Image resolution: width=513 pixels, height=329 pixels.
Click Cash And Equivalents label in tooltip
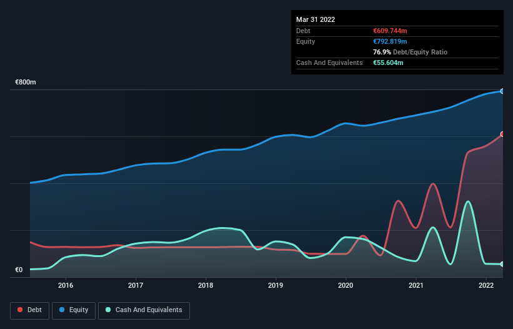click(x=329, y=63)
